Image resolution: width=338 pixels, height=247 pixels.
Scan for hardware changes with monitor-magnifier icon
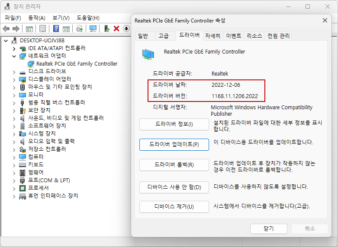93,28
